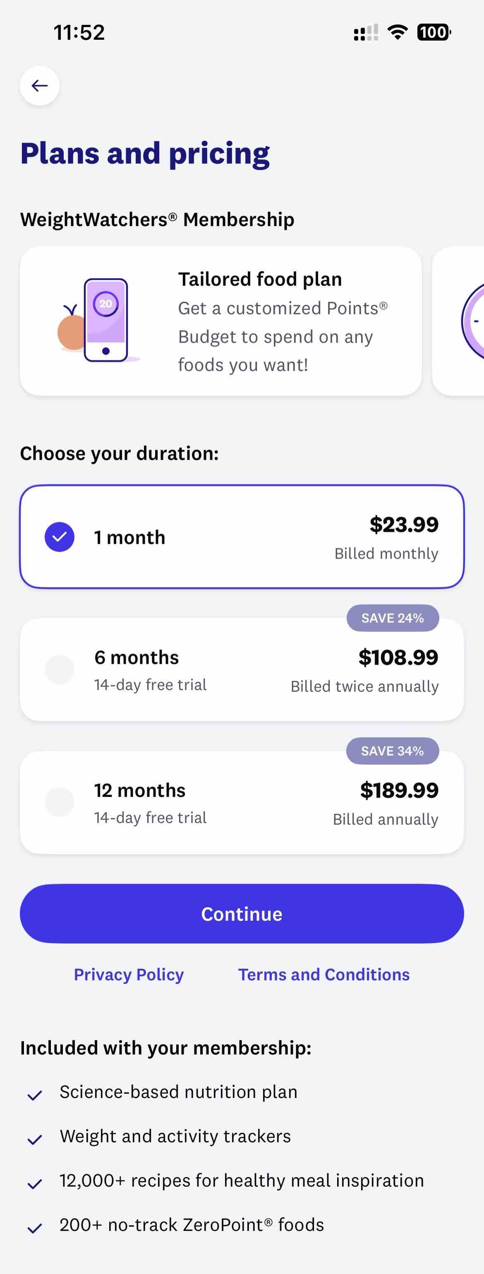
Task: Tap the cellular signal bars icon
Action: click(366, 33)
